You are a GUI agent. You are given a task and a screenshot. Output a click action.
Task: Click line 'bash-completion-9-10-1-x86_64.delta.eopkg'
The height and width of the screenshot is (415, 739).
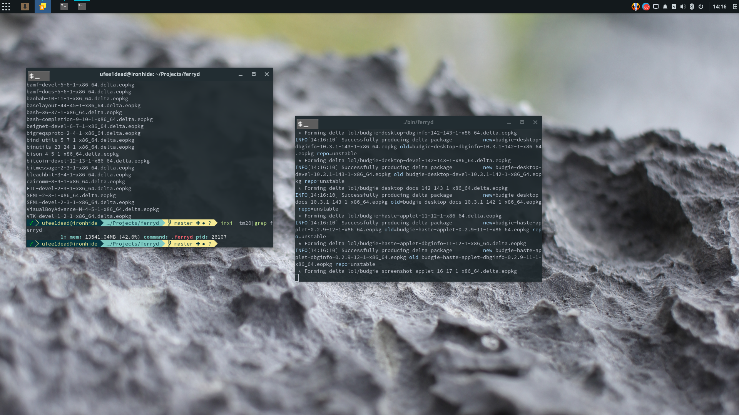pos(90,120)
